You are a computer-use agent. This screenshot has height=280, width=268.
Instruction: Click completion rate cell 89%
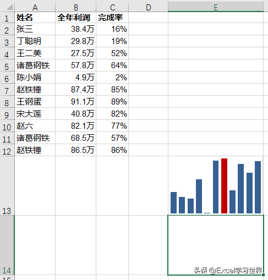112,102
